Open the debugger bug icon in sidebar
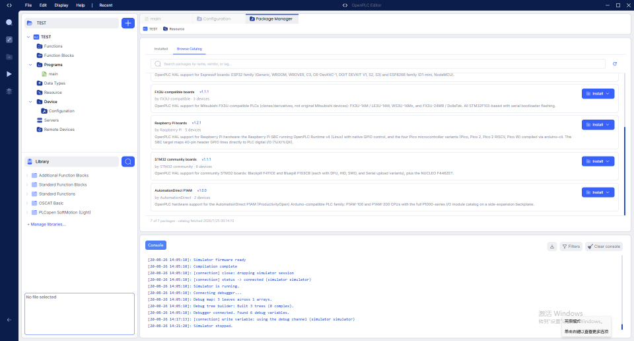 click(x=9, y=91)
